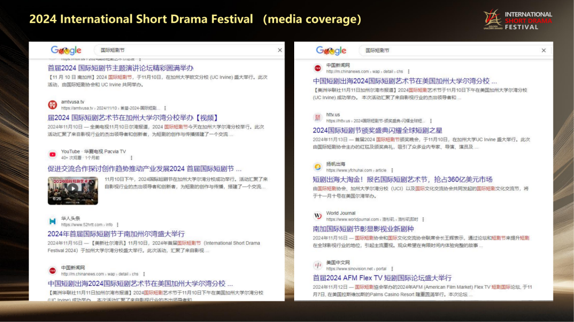Click the 美国中文网 sinovision favicon
Image resolution: width=574 pixels, height=322 pixels.
[x=318, y=265]
